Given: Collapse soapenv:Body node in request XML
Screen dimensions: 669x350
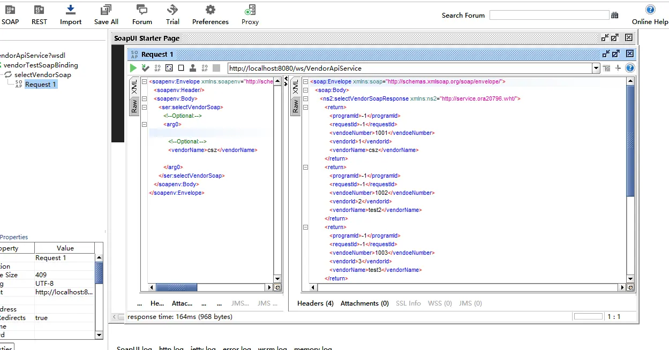Looking at the screenshot, I should [145, 98].
